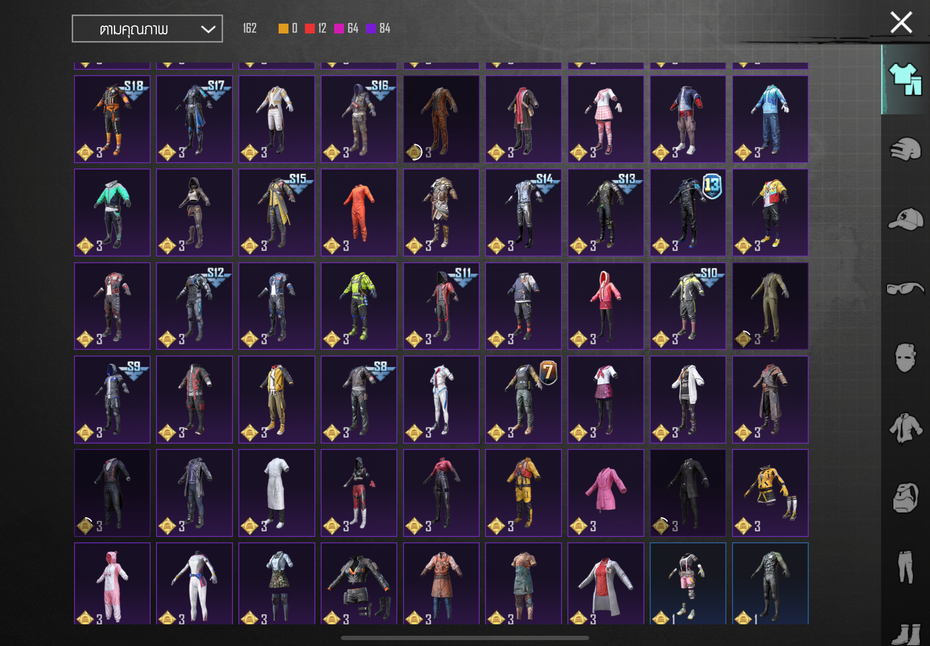Filter by orange quality swatch
This screenshot has height=646, width=930.
click(x=283, y=28)
